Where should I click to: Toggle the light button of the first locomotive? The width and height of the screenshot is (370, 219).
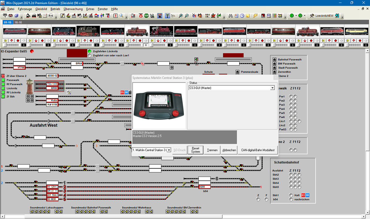click(x=5, y=41)
